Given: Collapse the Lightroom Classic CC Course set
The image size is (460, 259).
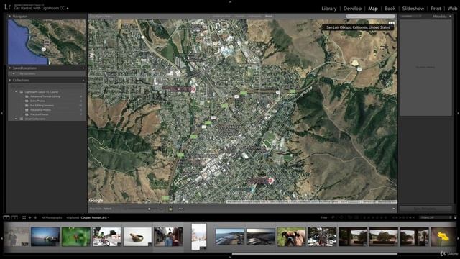Looking at the screenshot, I should click(x=16, y=91).
